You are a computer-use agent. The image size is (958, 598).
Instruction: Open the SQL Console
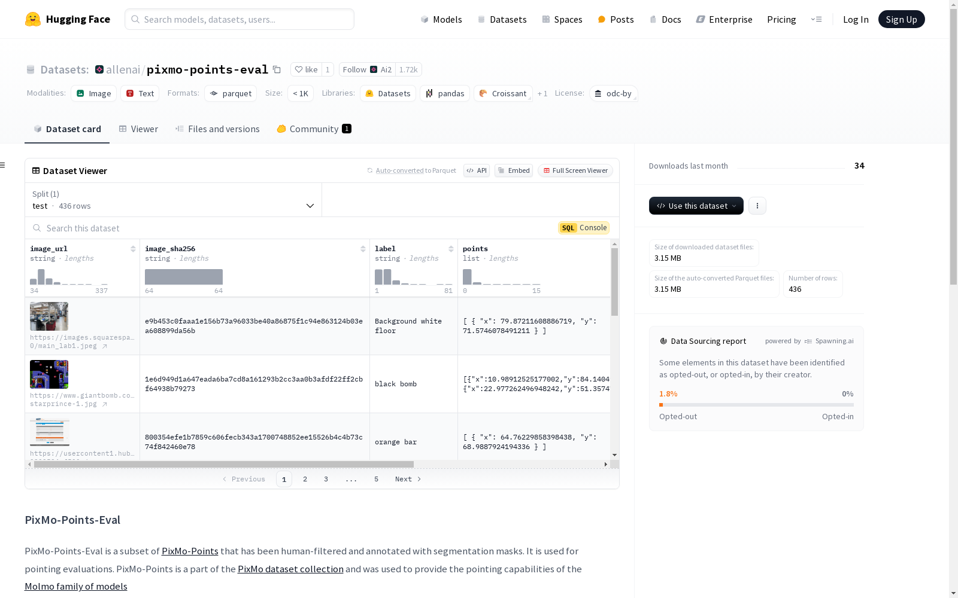[x=584, y=228]
